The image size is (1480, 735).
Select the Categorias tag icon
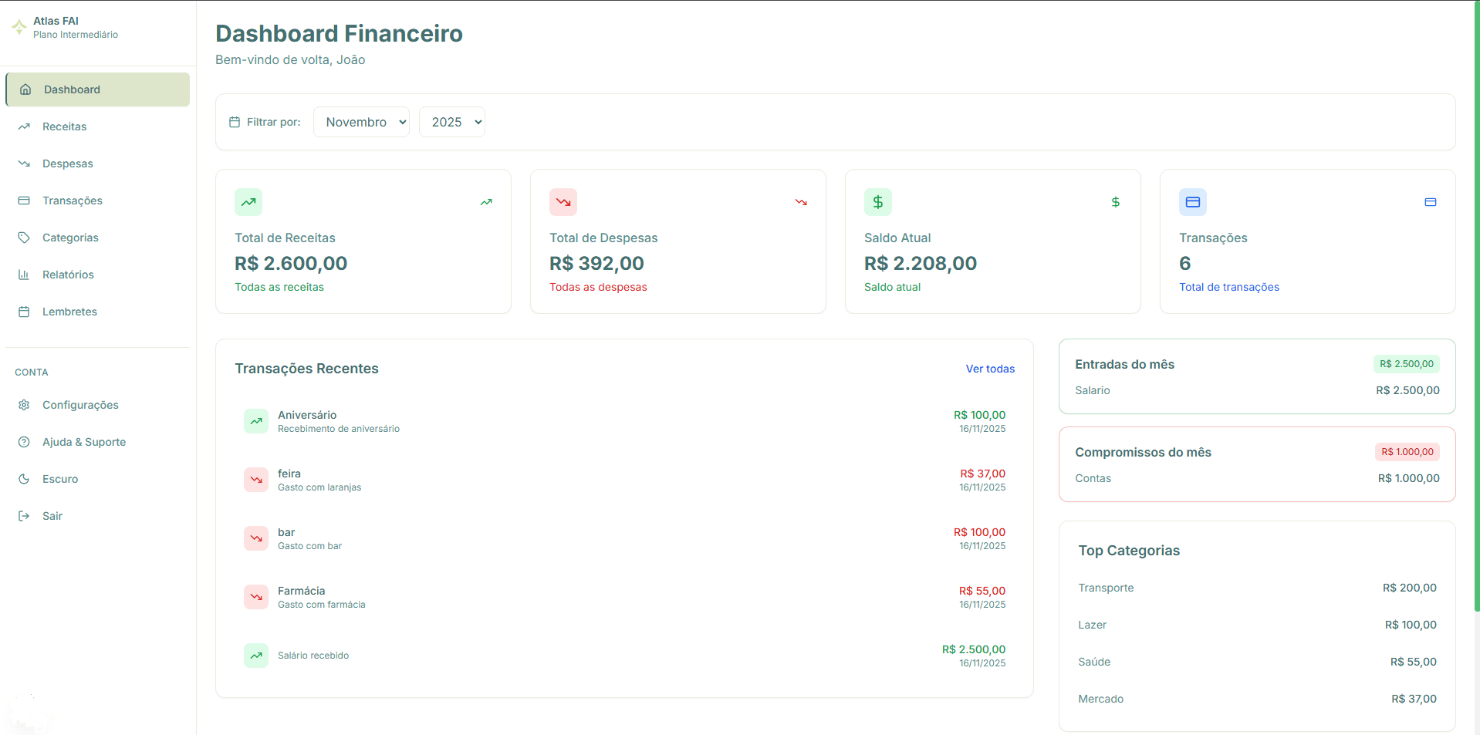pos(25,238)
